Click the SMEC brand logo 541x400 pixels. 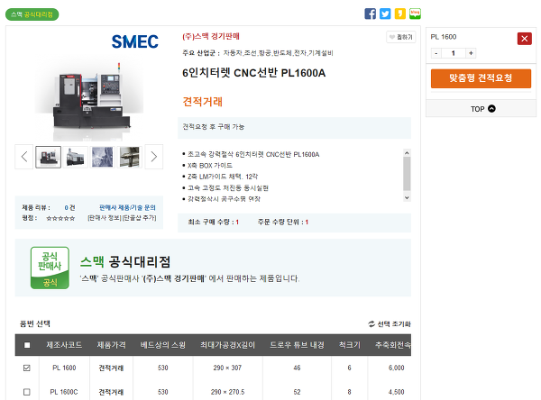135,41
